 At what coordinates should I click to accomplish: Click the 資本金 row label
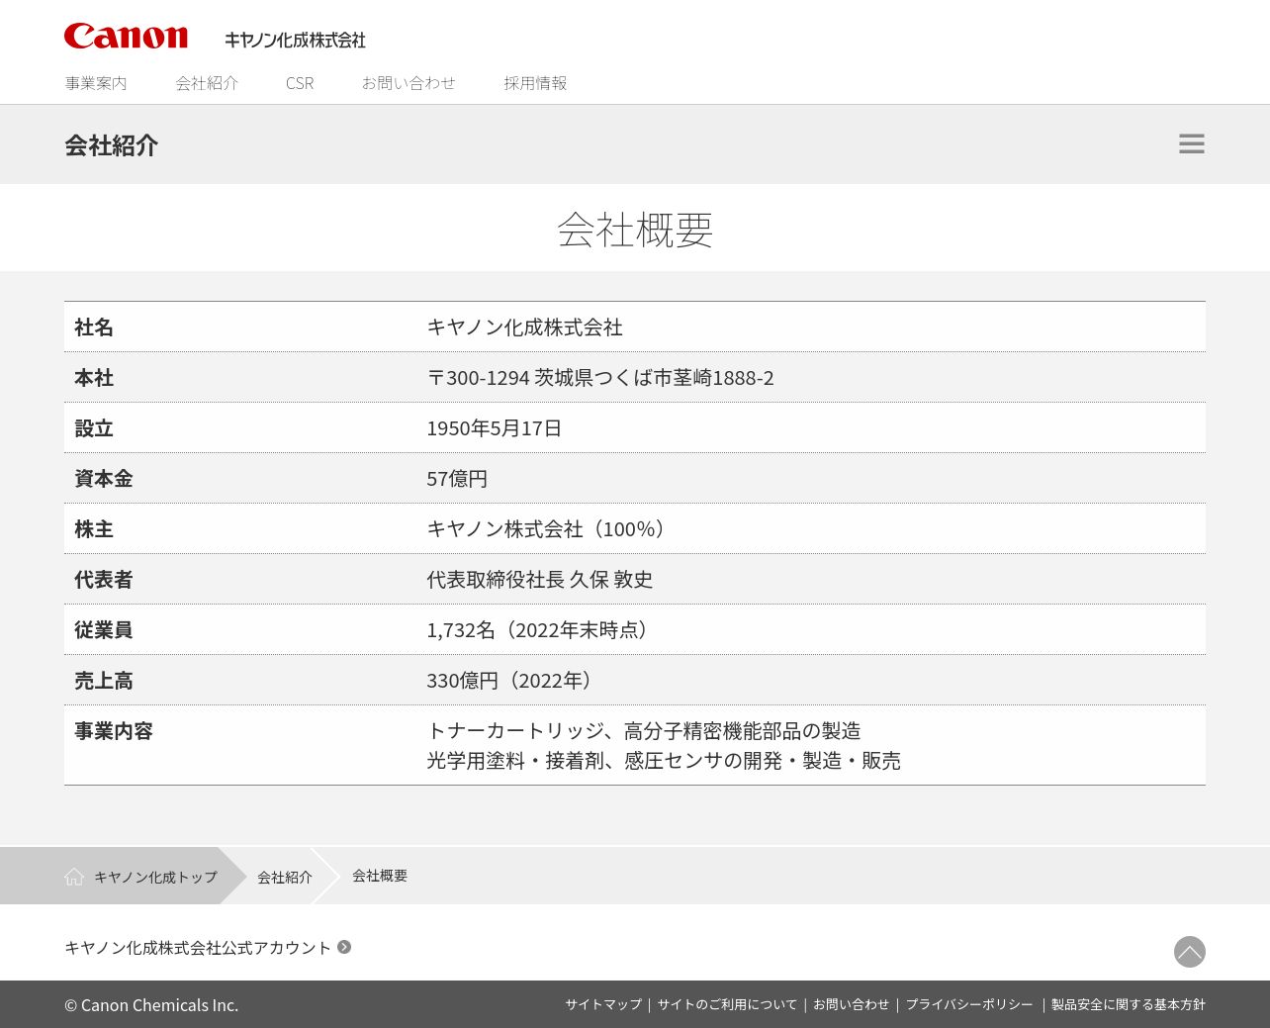(x=104, y=479)
